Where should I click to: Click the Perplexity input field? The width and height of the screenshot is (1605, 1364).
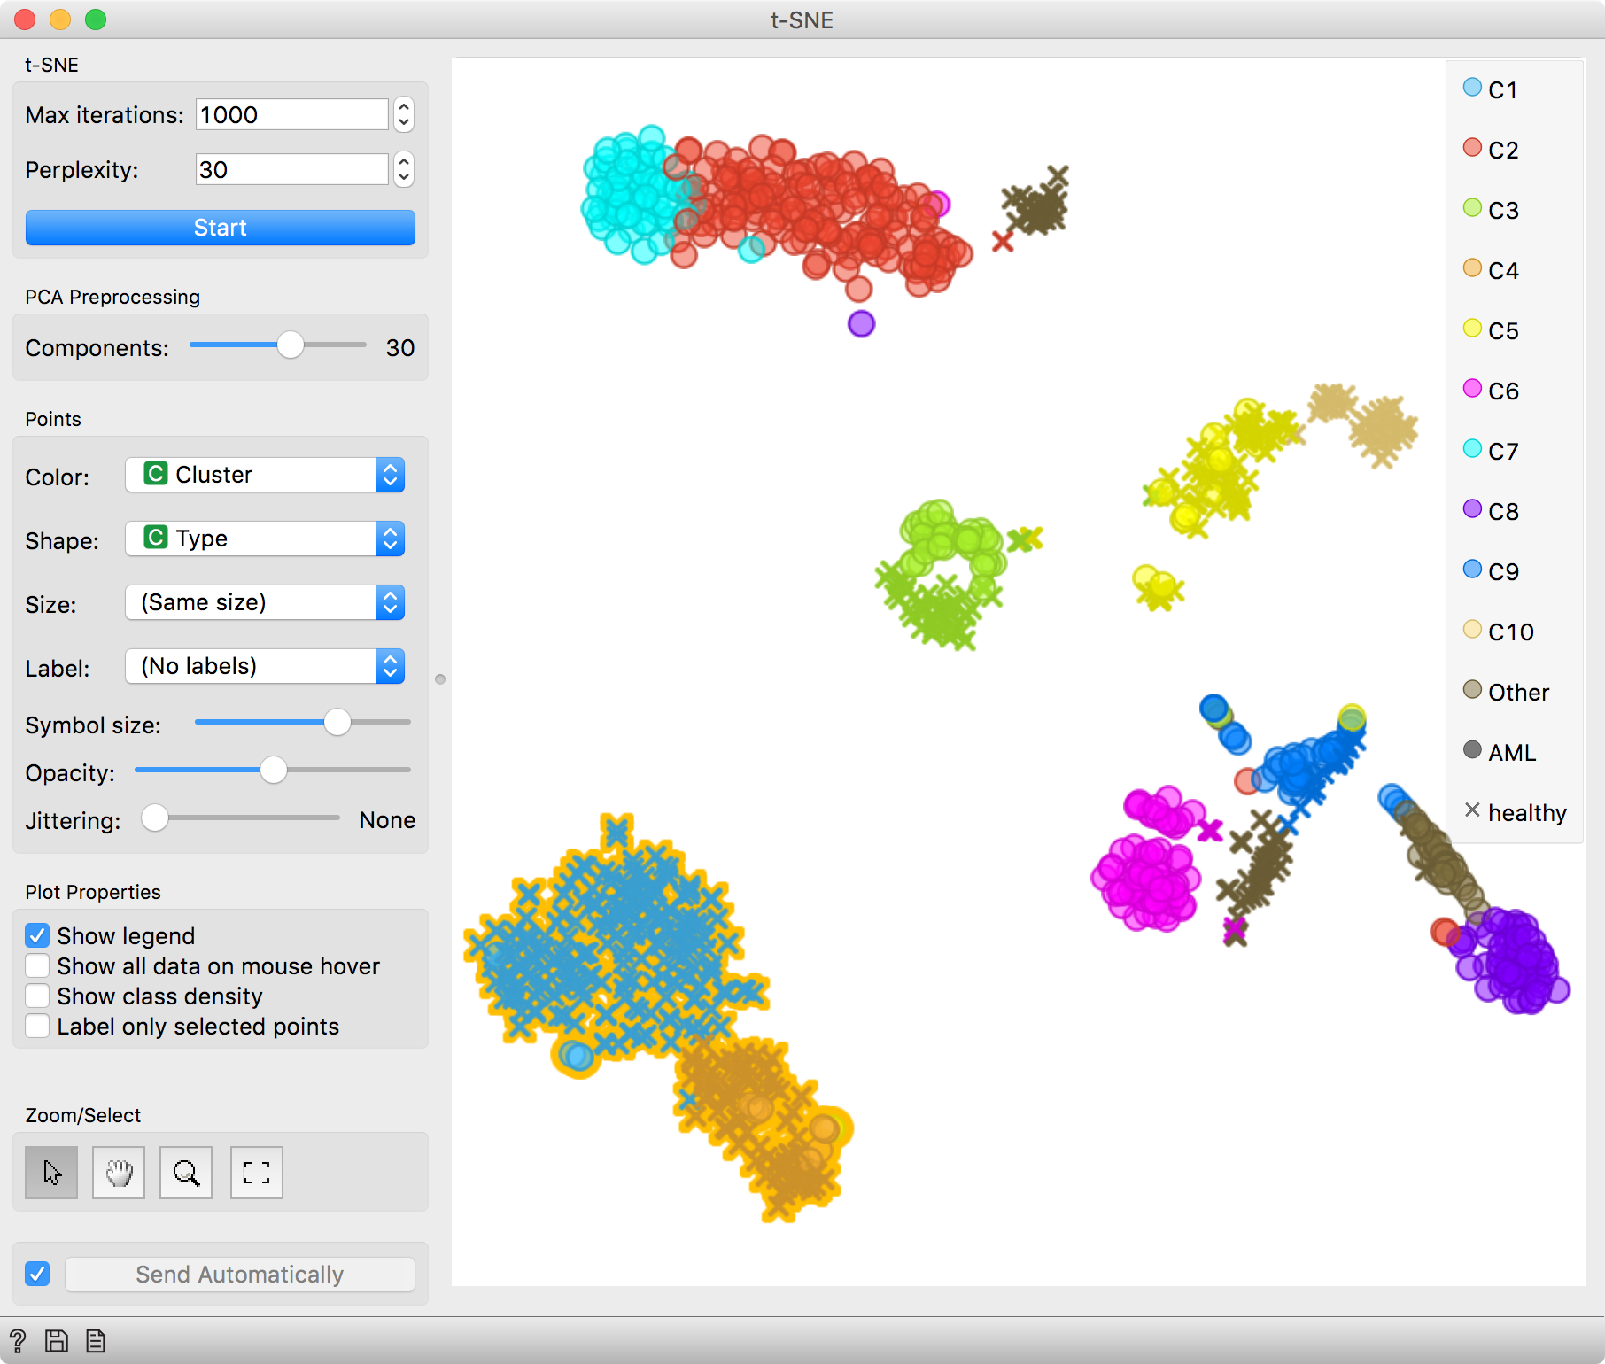point(291,169)
